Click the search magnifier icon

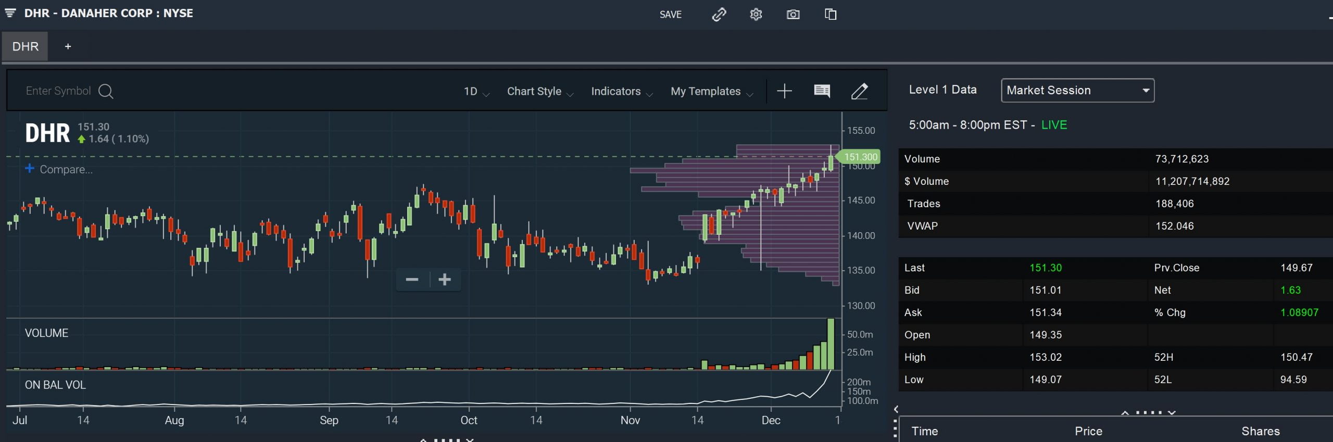pyautogui.click(x=106, y=91)
